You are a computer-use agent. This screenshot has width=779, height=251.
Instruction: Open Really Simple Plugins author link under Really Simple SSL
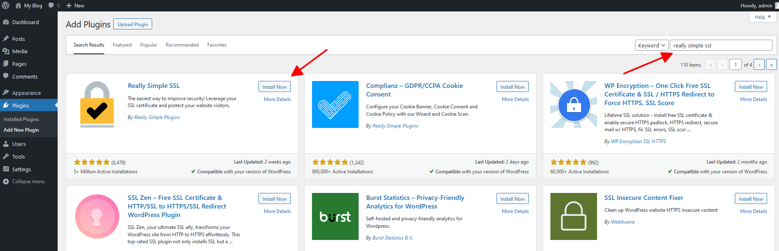point(157,117)
